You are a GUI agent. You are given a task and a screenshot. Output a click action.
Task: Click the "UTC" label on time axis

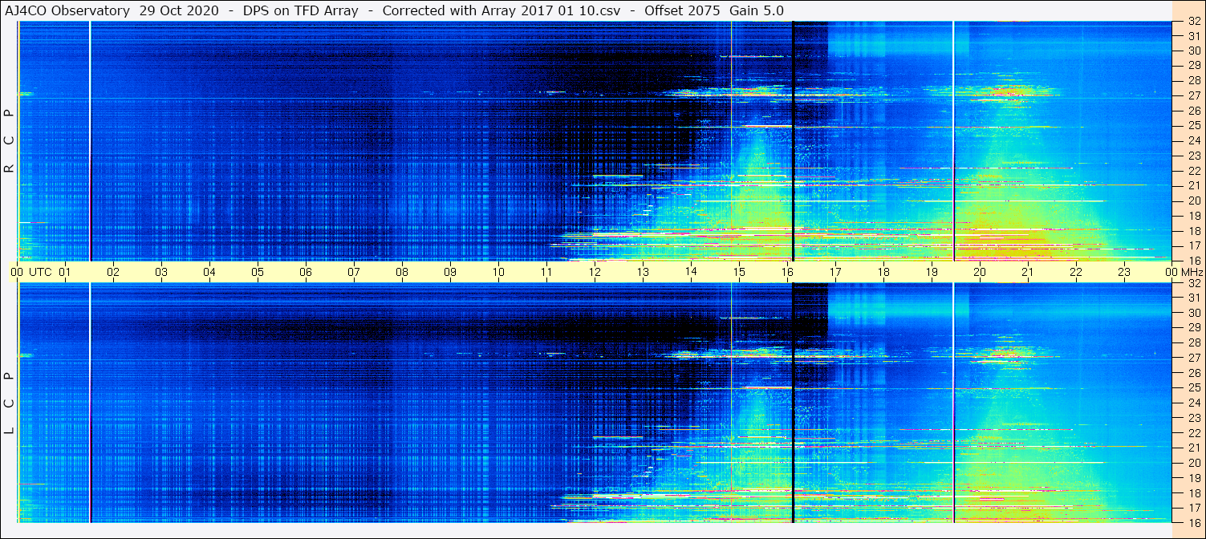point(40,272)
